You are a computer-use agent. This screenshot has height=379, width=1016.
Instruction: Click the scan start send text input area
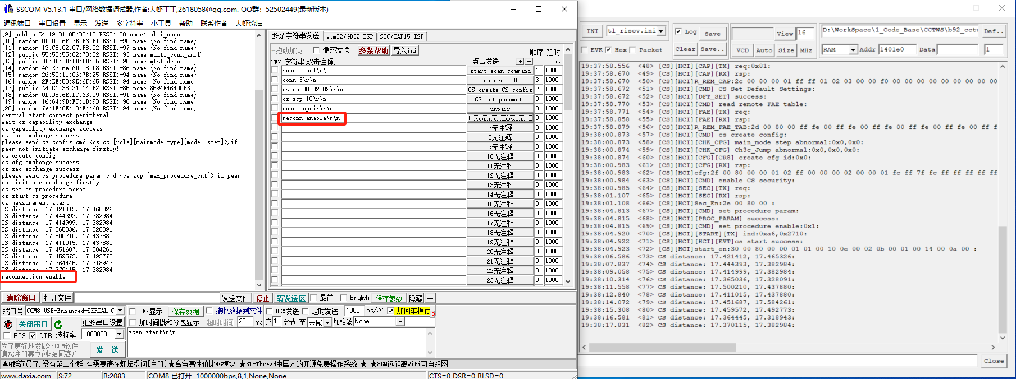(277, 342)
